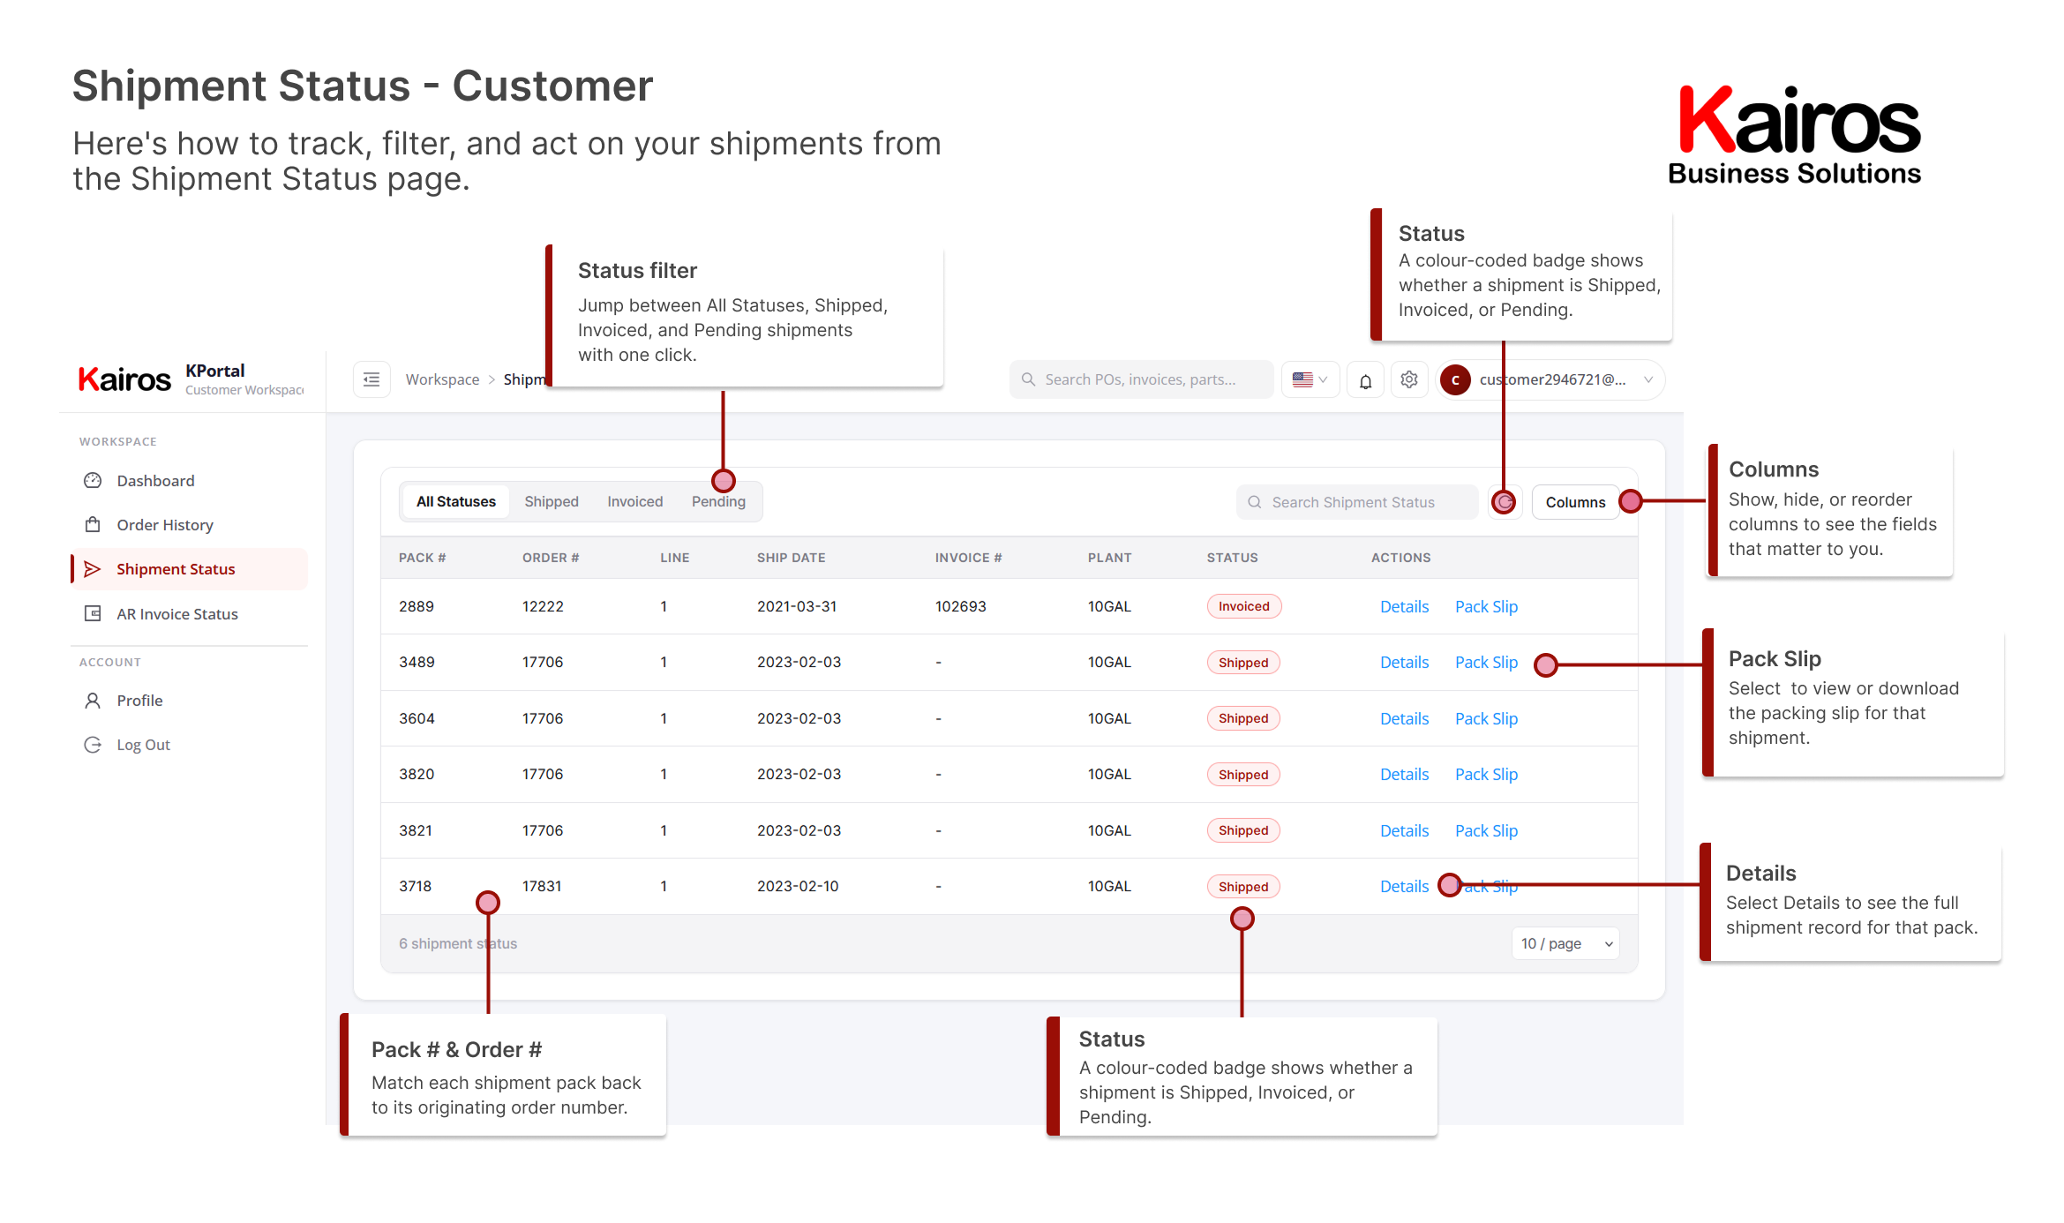Click the user avatar circle
The width and height of the screenshot is (2064, 1223).
coord(1455,380)
